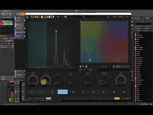
Task: Select Bit-8 device in browser list
Action: tap(143, 41)
